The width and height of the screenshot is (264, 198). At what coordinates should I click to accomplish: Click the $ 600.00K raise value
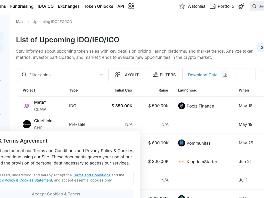(x=159, y=143)
